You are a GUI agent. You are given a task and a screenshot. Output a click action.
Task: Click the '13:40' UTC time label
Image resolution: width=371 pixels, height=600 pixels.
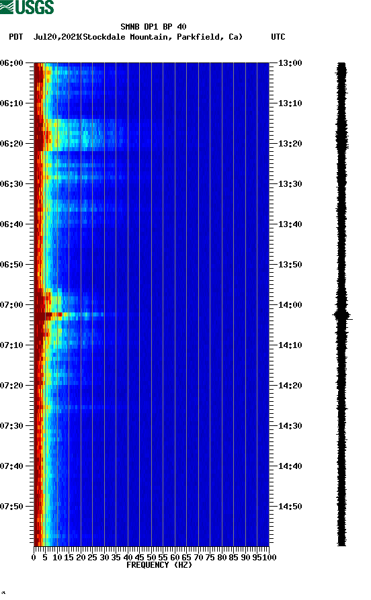click(290, 224)
